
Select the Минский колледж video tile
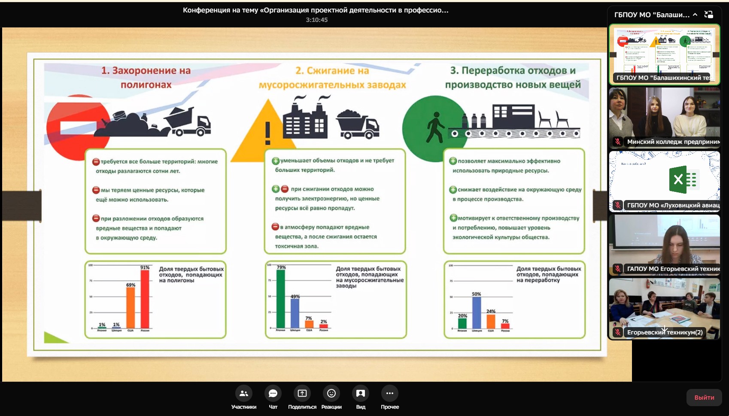664,114
